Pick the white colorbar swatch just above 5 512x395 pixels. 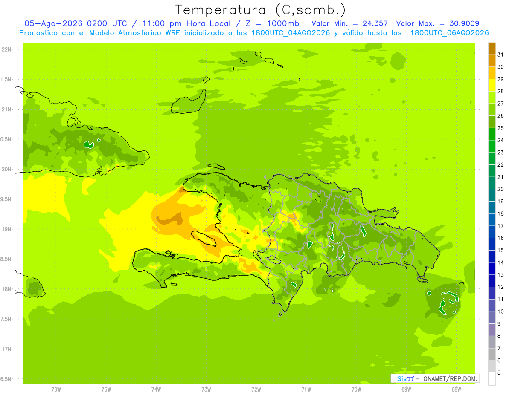(x=492, y=366)
